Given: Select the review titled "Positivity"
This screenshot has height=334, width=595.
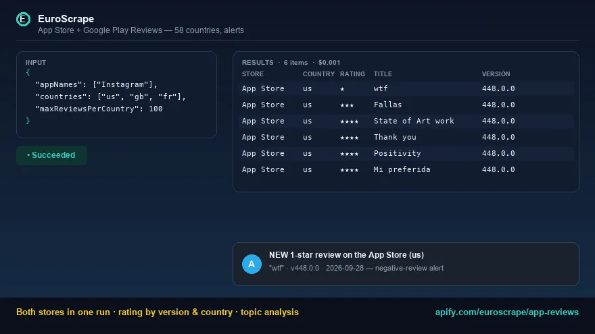Looking at the screenshot, I should pos(406,153).
